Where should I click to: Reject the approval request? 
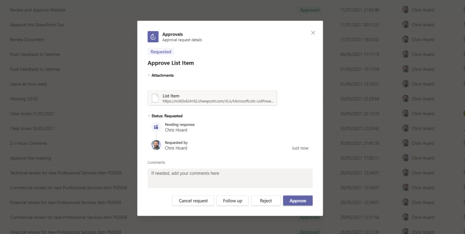pos(265,201)
